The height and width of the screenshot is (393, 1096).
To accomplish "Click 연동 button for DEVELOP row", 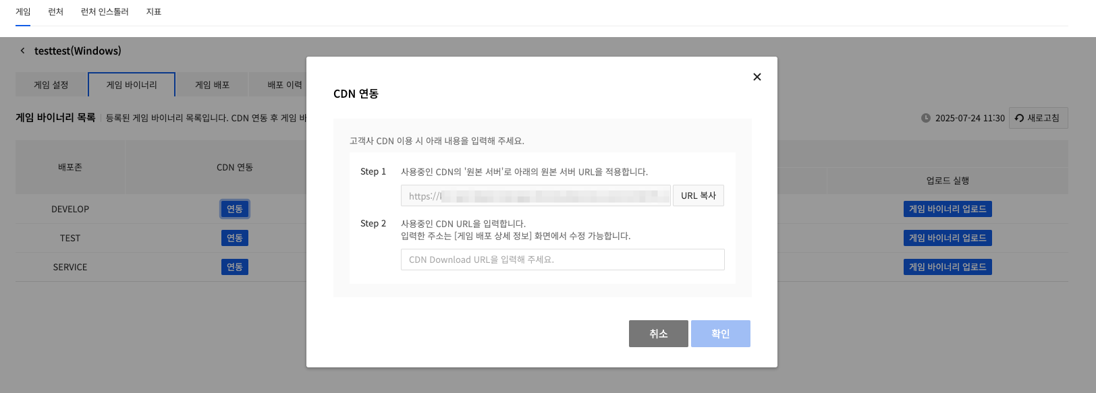I will click(235, 209).
